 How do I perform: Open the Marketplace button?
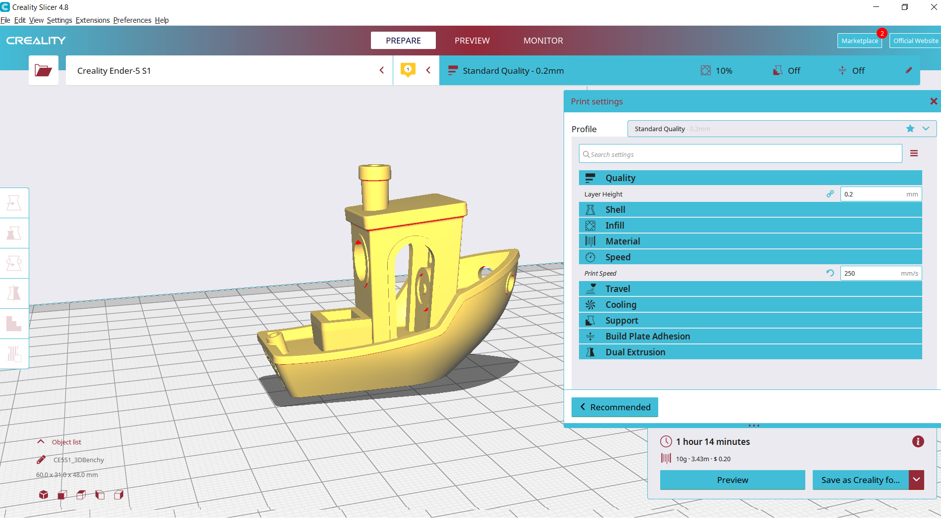tap(860, 41)
